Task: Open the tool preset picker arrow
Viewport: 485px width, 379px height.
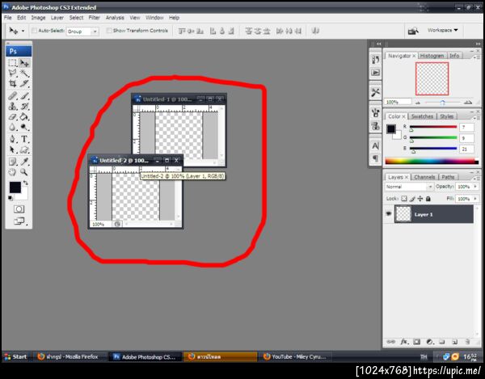Action: 23,31
